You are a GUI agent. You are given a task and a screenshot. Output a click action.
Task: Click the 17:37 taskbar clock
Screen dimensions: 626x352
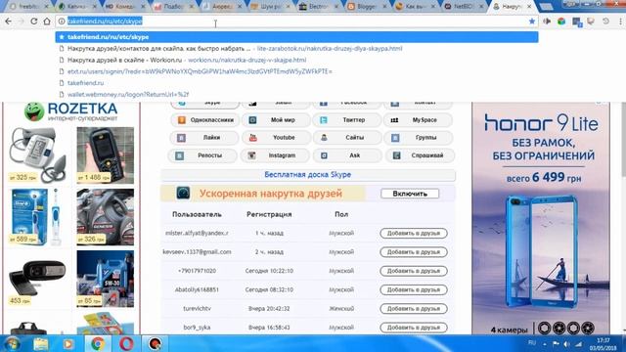pos(603,340)
